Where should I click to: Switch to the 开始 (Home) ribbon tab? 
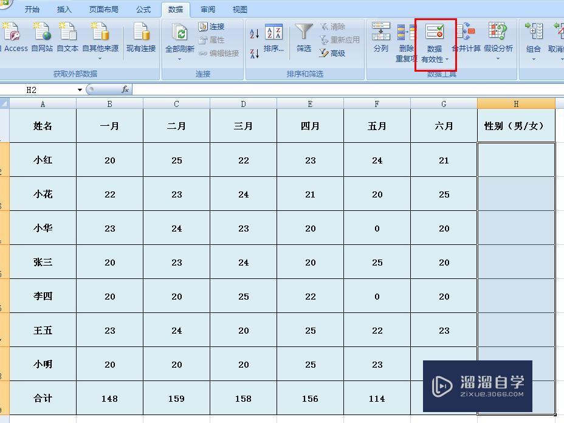tap(32, 9)
